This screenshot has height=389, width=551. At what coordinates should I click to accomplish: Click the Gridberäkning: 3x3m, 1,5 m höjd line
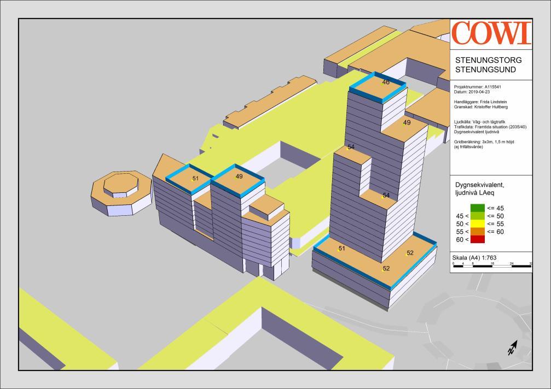click(484, 142)
